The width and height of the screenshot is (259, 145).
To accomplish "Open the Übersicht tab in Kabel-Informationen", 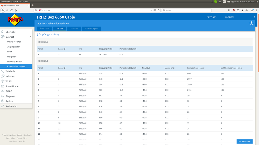I will click(x=44, y=29).
